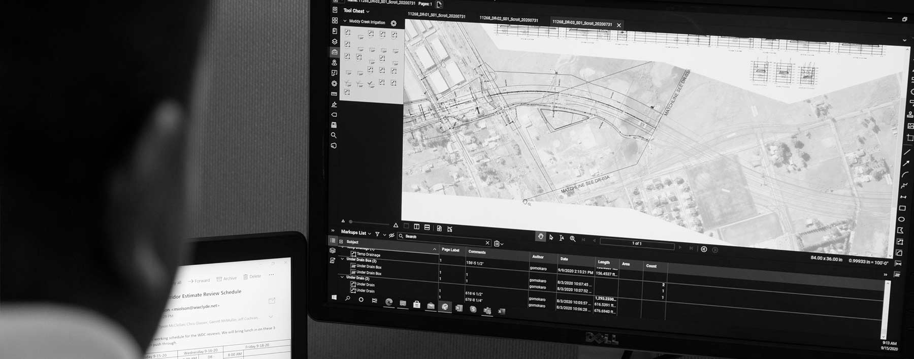
Task: Select the Ellipse markup tool
Action: click(x=902, y=219)
